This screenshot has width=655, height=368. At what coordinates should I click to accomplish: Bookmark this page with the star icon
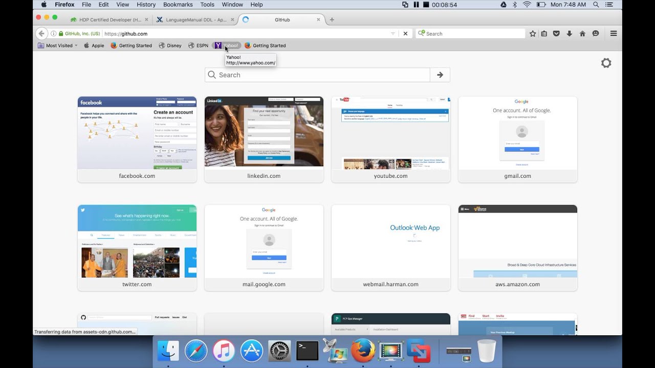533,34
